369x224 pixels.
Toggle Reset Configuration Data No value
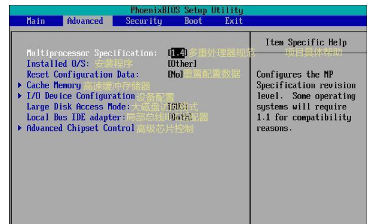[x=176, y=75]
